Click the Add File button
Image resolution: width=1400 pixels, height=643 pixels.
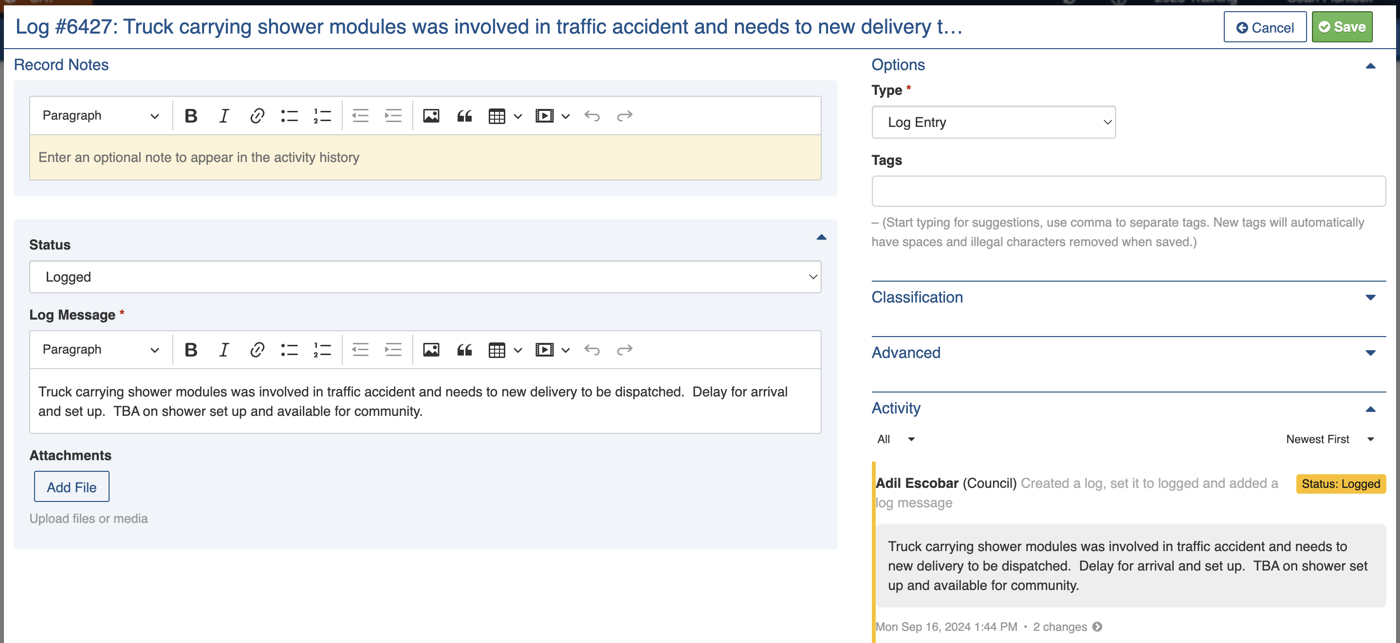(71, 487)
